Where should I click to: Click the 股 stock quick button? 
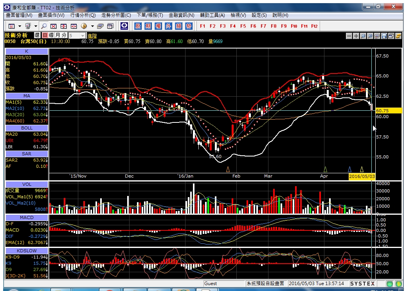138,26
